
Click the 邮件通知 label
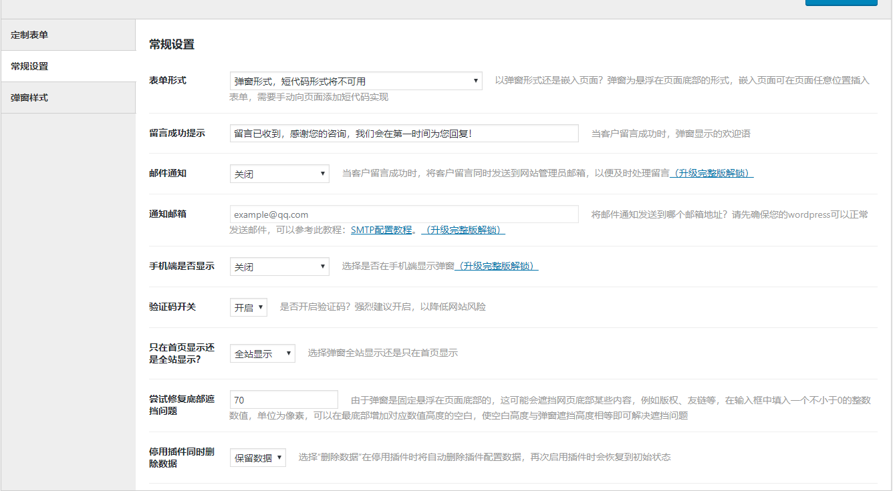[168, 173]
